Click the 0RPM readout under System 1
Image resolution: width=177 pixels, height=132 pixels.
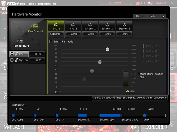point(90,34)
